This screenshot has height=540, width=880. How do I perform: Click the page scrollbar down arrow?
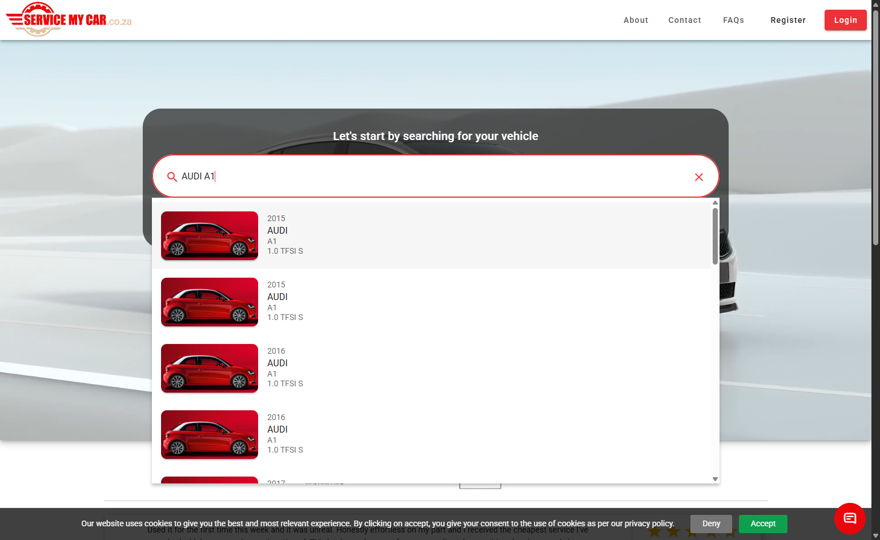pos(875,535)
